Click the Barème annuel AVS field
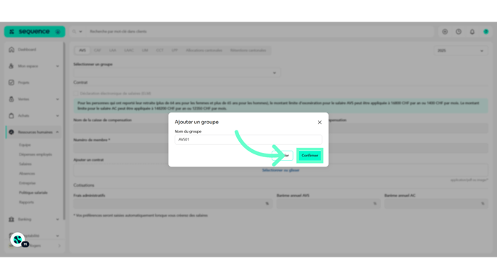The image size is (497, 279). click(x=328, y=204)
